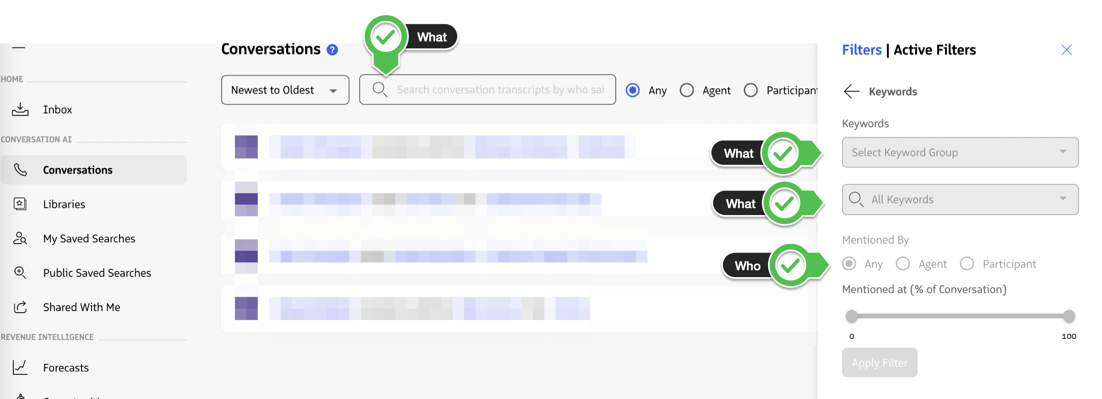
Task: Select the Inbox download icon
Action: (x=20, y=109)
